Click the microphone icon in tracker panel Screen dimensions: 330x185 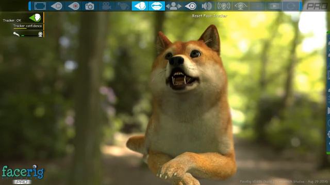pos(16,34)
